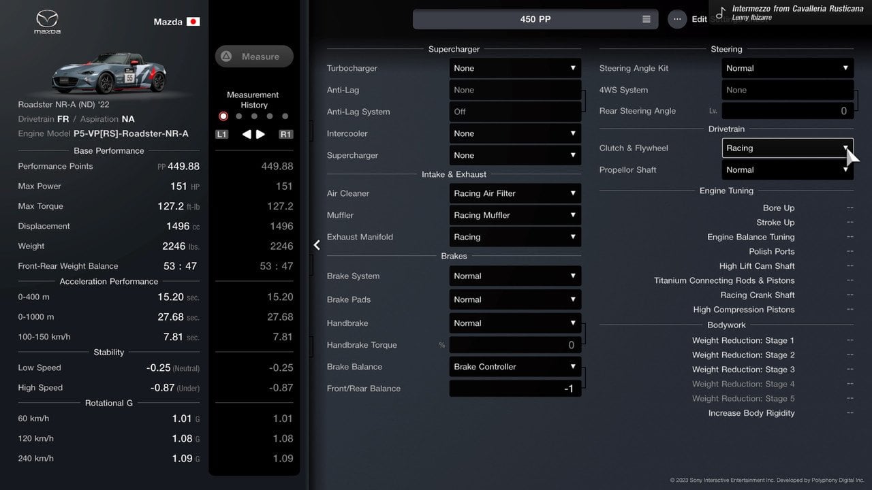The image size is (872, 490).
Task: Click the triangle icon on Measure button
Action: pyautogui.click(x=226, y=56)
